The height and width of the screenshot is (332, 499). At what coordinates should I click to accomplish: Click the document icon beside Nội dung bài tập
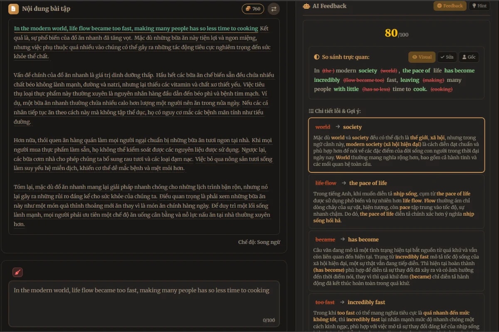(x=14, y=9)
